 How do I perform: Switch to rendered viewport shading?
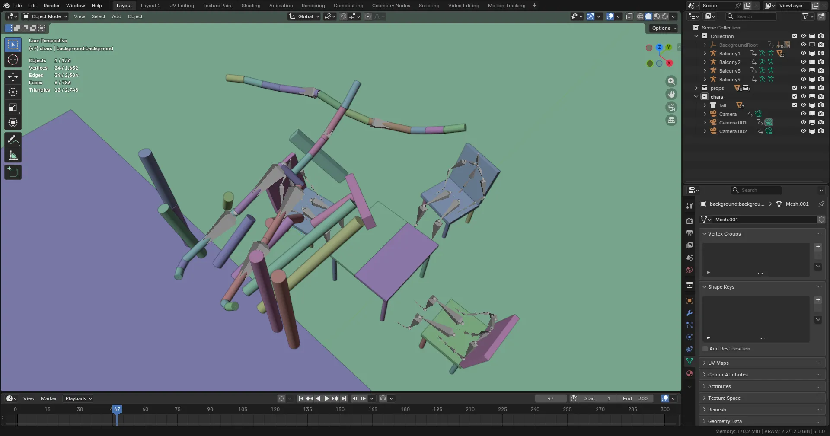coord(665,16)
